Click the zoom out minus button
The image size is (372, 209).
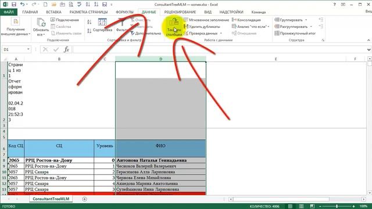tap(320, 206)
